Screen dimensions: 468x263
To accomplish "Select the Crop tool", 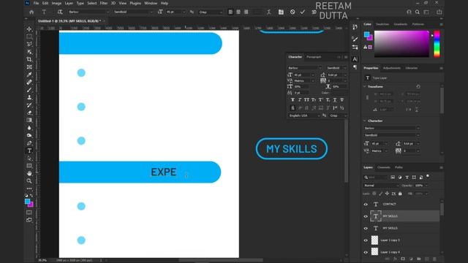I will click(29, 59).
